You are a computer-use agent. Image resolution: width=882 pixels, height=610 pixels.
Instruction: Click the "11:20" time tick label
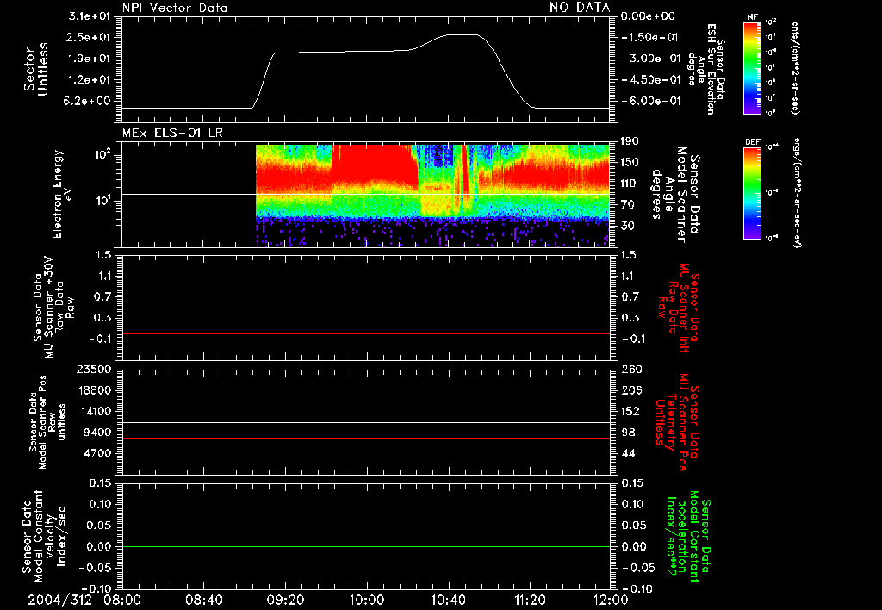(530, 600)
